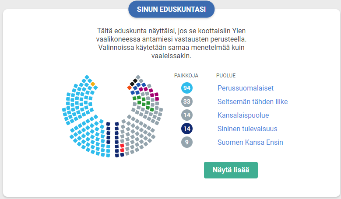Select the lone orange seat near black seats

pyautogui.click(x=130, y=88)
